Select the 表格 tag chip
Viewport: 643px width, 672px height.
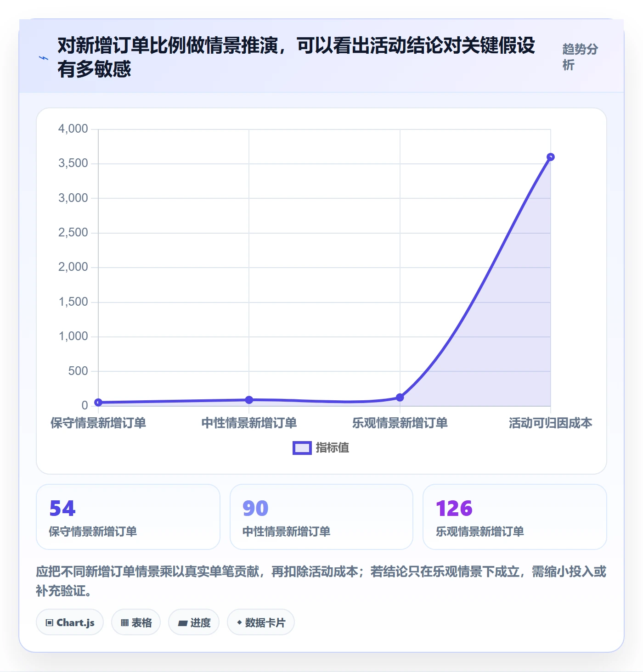pos(136,622)
